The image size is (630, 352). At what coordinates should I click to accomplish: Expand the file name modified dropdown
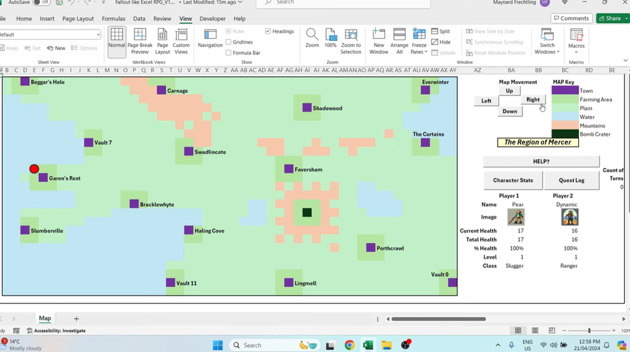click(x=240, y=3)
